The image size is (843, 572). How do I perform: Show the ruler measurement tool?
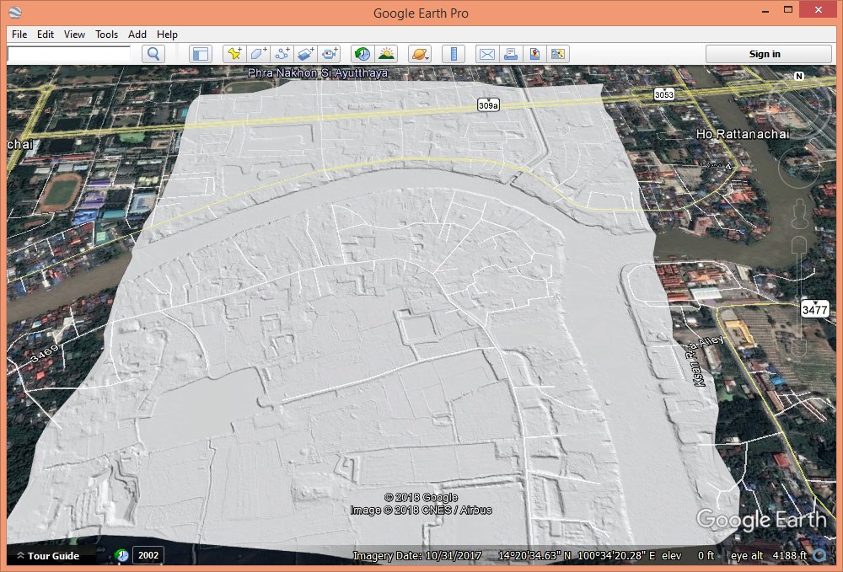click(x=454, y=54)
